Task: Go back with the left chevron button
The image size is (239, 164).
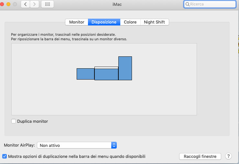Action: point(26,5)
